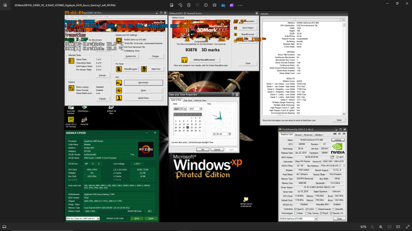Click Online ResultBrowser button in score window
This screenshot has width=412, height=231.
(x=204, y=60)
